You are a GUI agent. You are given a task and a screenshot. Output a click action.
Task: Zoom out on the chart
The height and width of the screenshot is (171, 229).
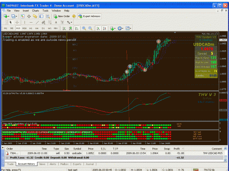(91, 28)
